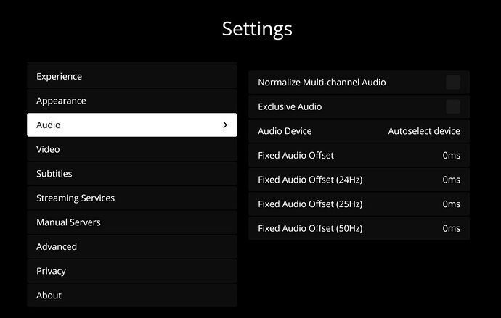Click the chevron arrow on Audio row
The image size is (501, 318).
coord(225,125)
